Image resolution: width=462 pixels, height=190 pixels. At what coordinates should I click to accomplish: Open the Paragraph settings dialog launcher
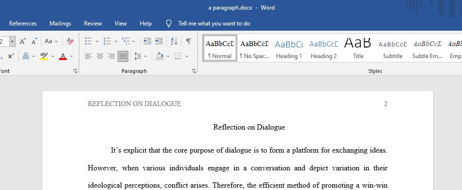(x=194, y=71)
